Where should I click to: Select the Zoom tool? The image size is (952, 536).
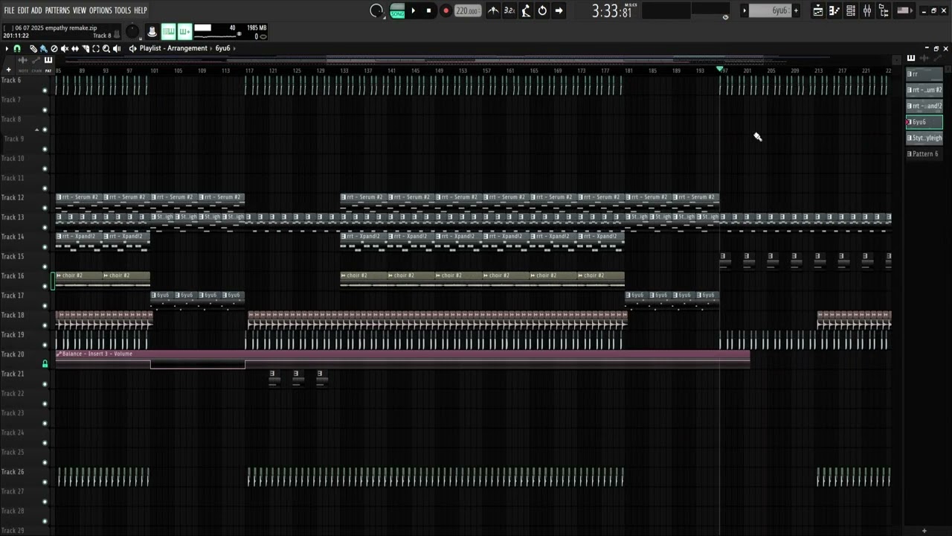pos(106,48)
